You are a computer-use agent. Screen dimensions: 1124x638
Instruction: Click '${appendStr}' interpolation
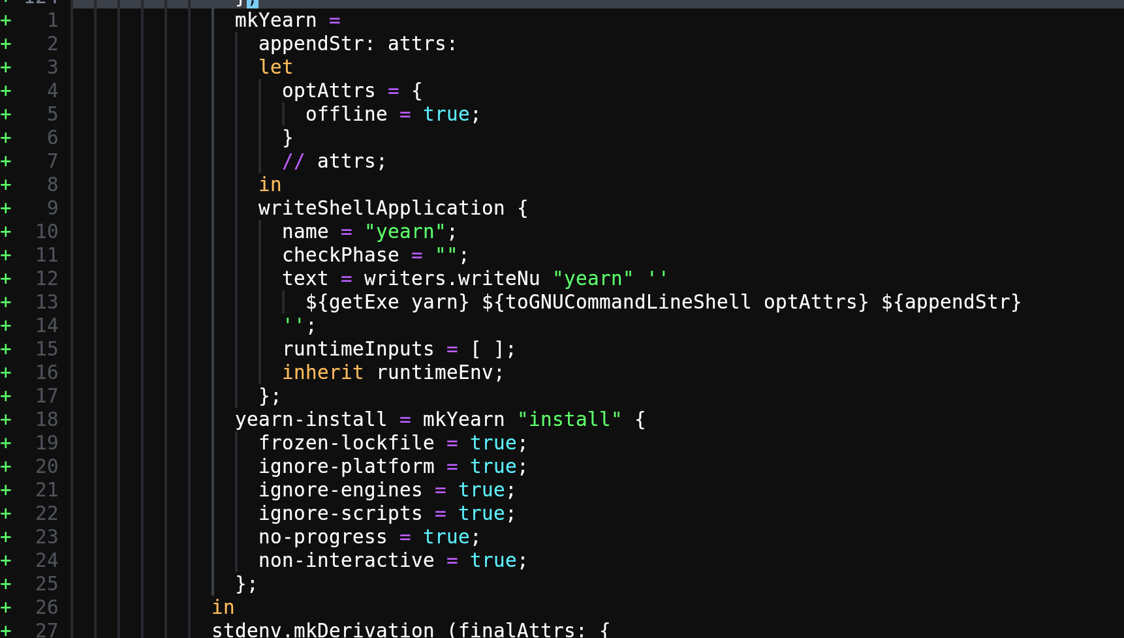[x=951, y=303]
